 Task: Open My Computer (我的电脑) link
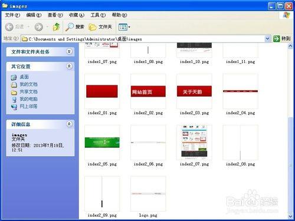tap(28, 99)
